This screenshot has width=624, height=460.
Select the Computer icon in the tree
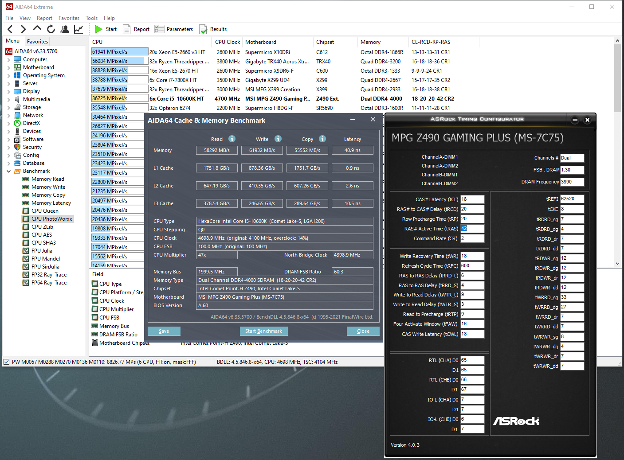[x=17, y=59]
